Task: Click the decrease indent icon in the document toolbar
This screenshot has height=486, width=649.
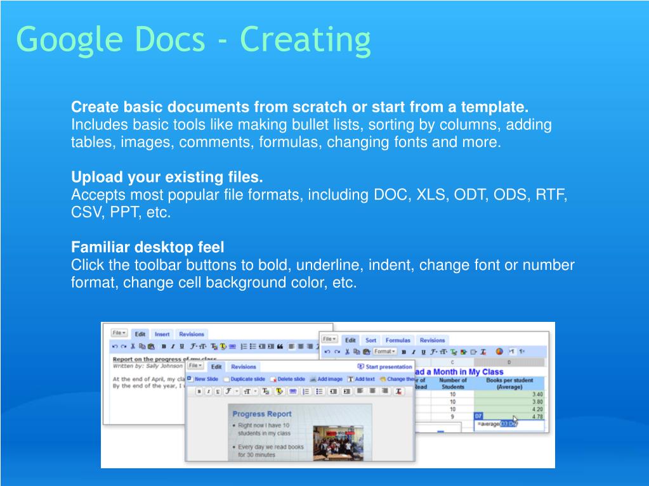Action: (262, 347)
